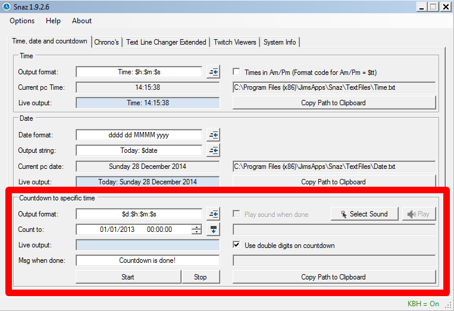Uncheck Use double digits on countdown
Viewport: 454px width, 311px height.
(236, 245)
